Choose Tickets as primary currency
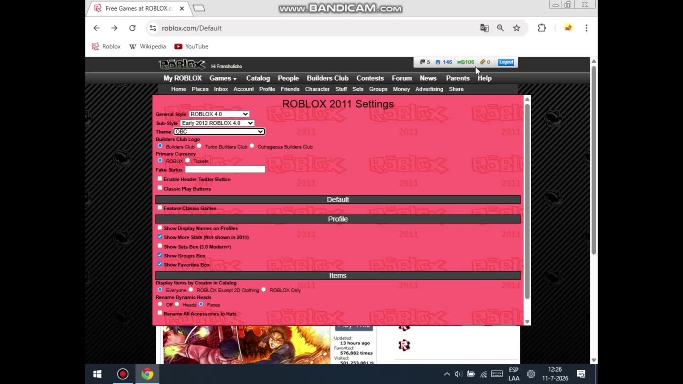Image resolution: width=683 pixels, height=384 pixels. point(187,161)
